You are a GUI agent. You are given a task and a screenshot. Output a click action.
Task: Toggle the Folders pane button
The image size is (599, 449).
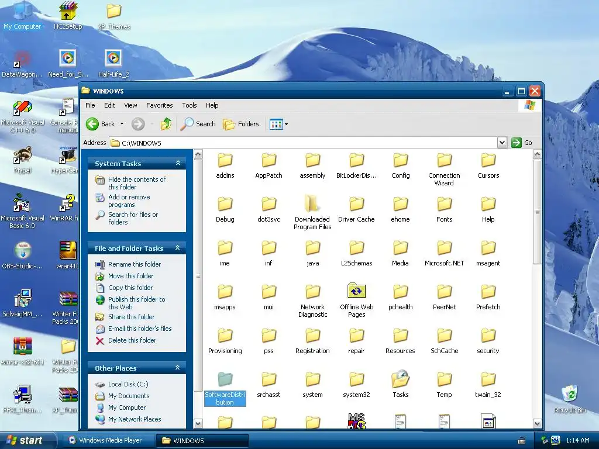tap(241, 124)
